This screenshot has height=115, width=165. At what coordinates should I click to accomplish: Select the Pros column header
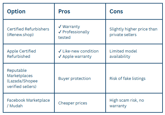pyautogui.click(x=64, y=11)
